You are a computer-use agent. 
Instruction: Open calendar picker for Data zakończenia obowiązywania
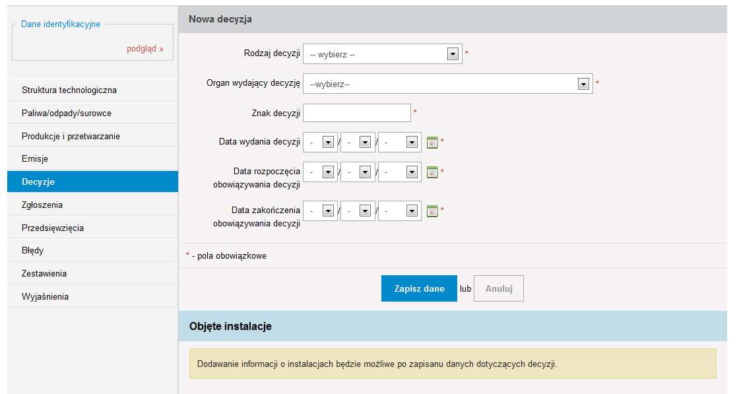(432, 211)
